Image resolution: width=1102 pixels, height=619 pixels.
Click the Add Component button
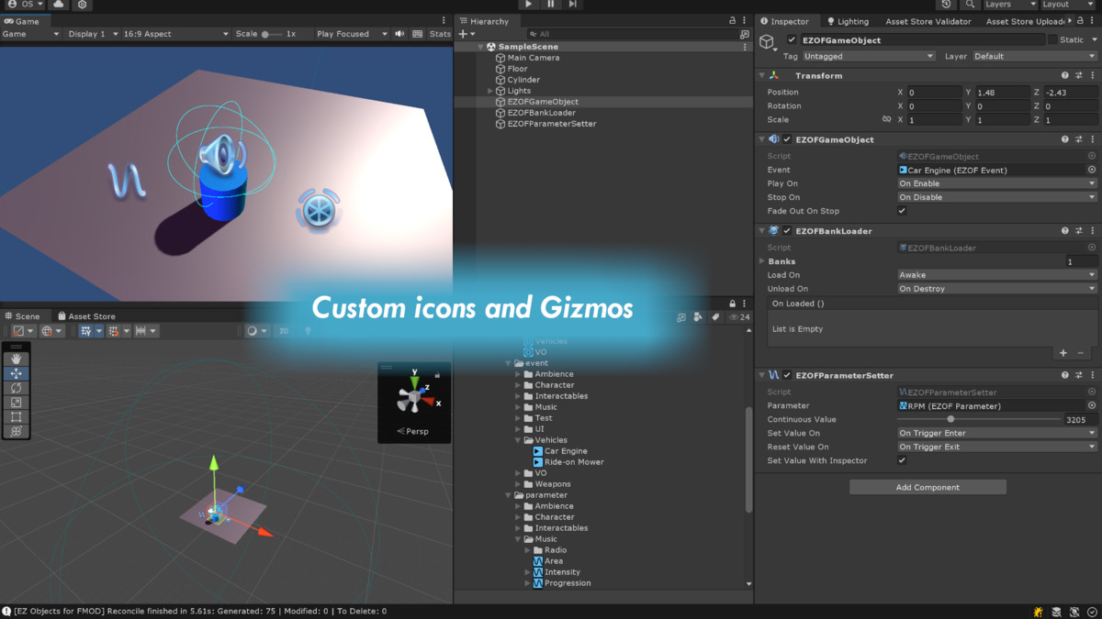point(928,487)
